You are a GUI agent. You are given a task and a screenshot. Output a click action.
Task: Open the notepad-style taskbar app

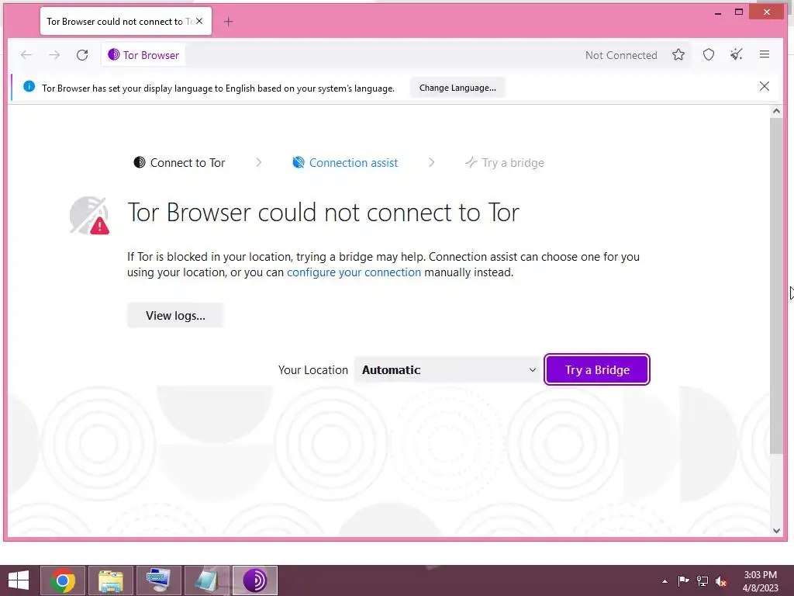207,580
